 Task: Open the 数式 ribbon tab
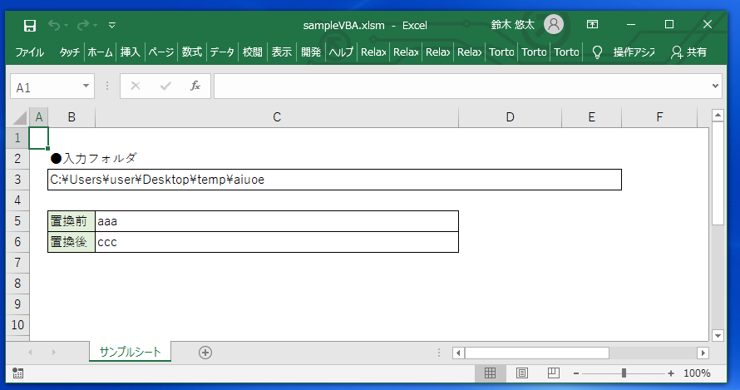coord(191,52)
